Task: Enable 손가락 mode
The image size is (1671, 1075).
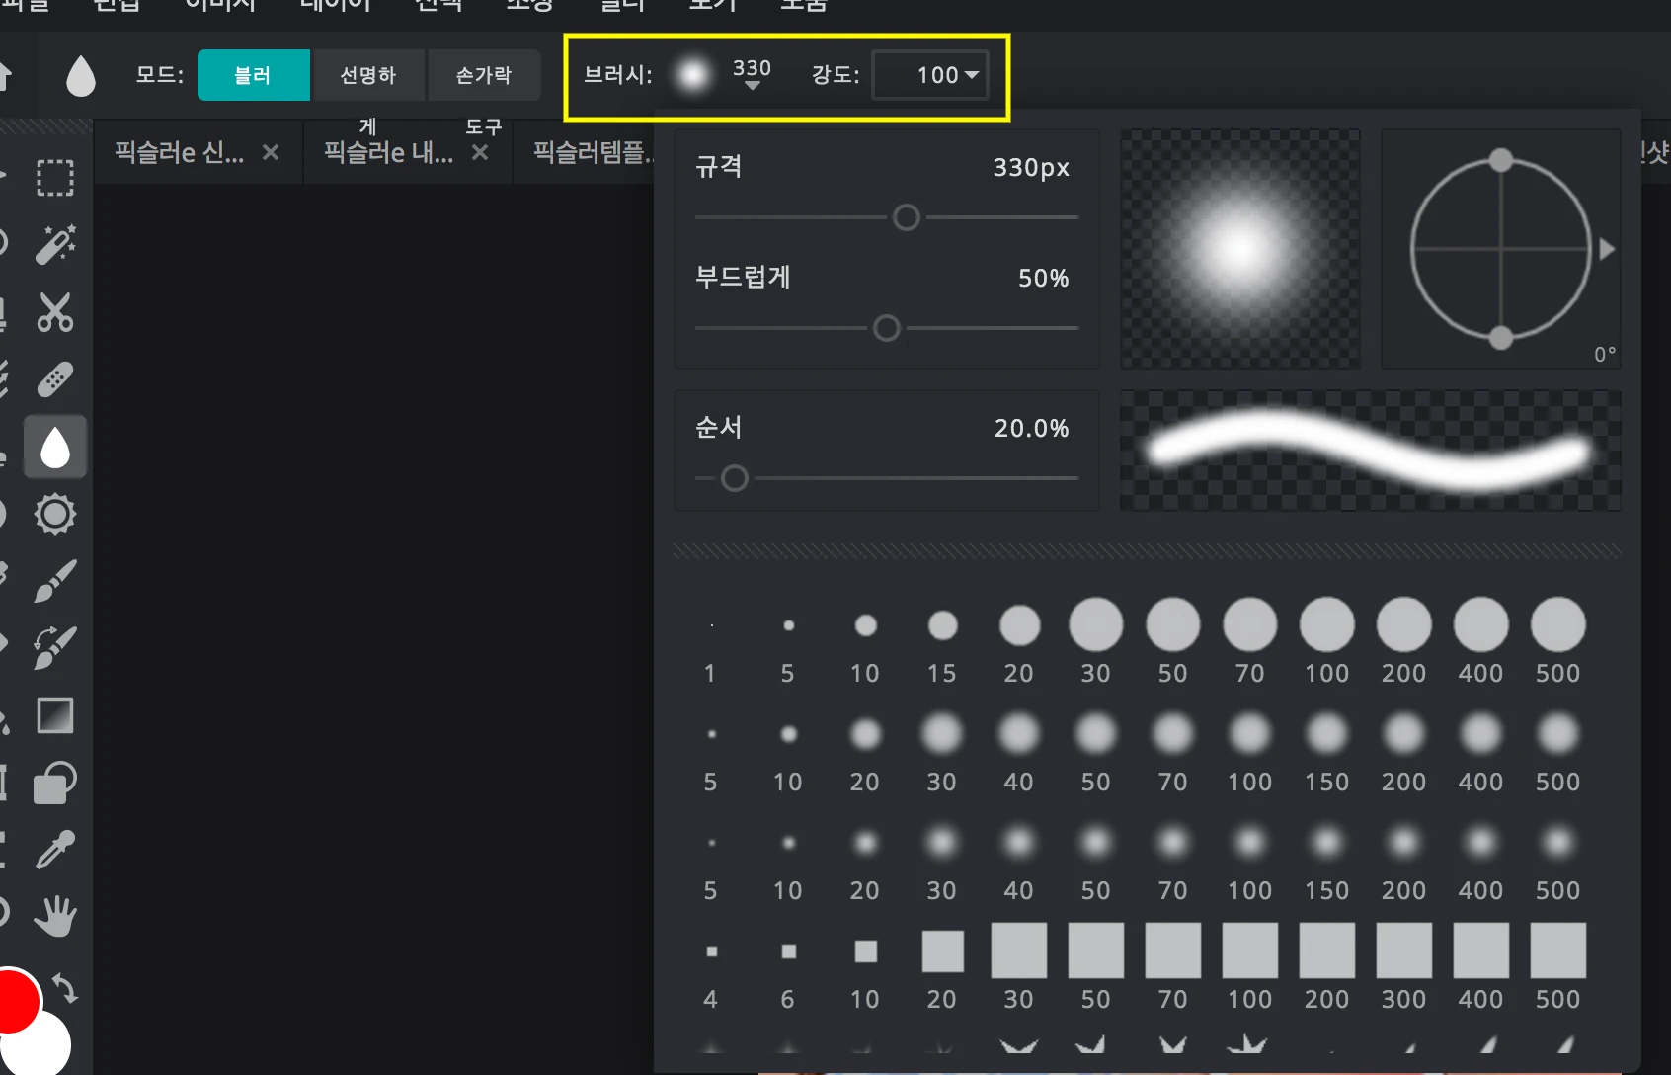Action: point(484,74)
